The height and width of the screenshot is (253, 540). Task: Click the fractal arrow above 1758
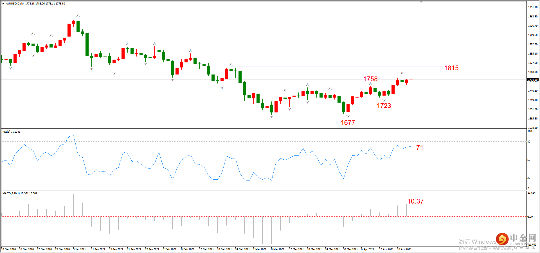[x=371, y=84]
